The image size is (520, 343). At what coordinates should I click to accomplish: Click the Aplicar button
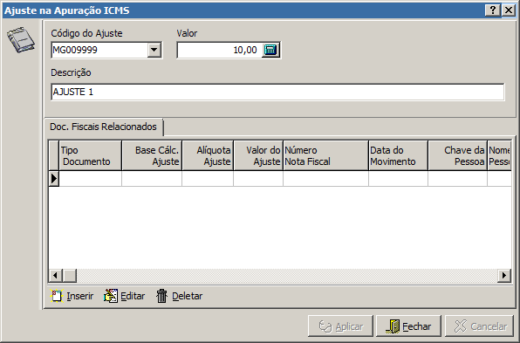click(340, 326)
